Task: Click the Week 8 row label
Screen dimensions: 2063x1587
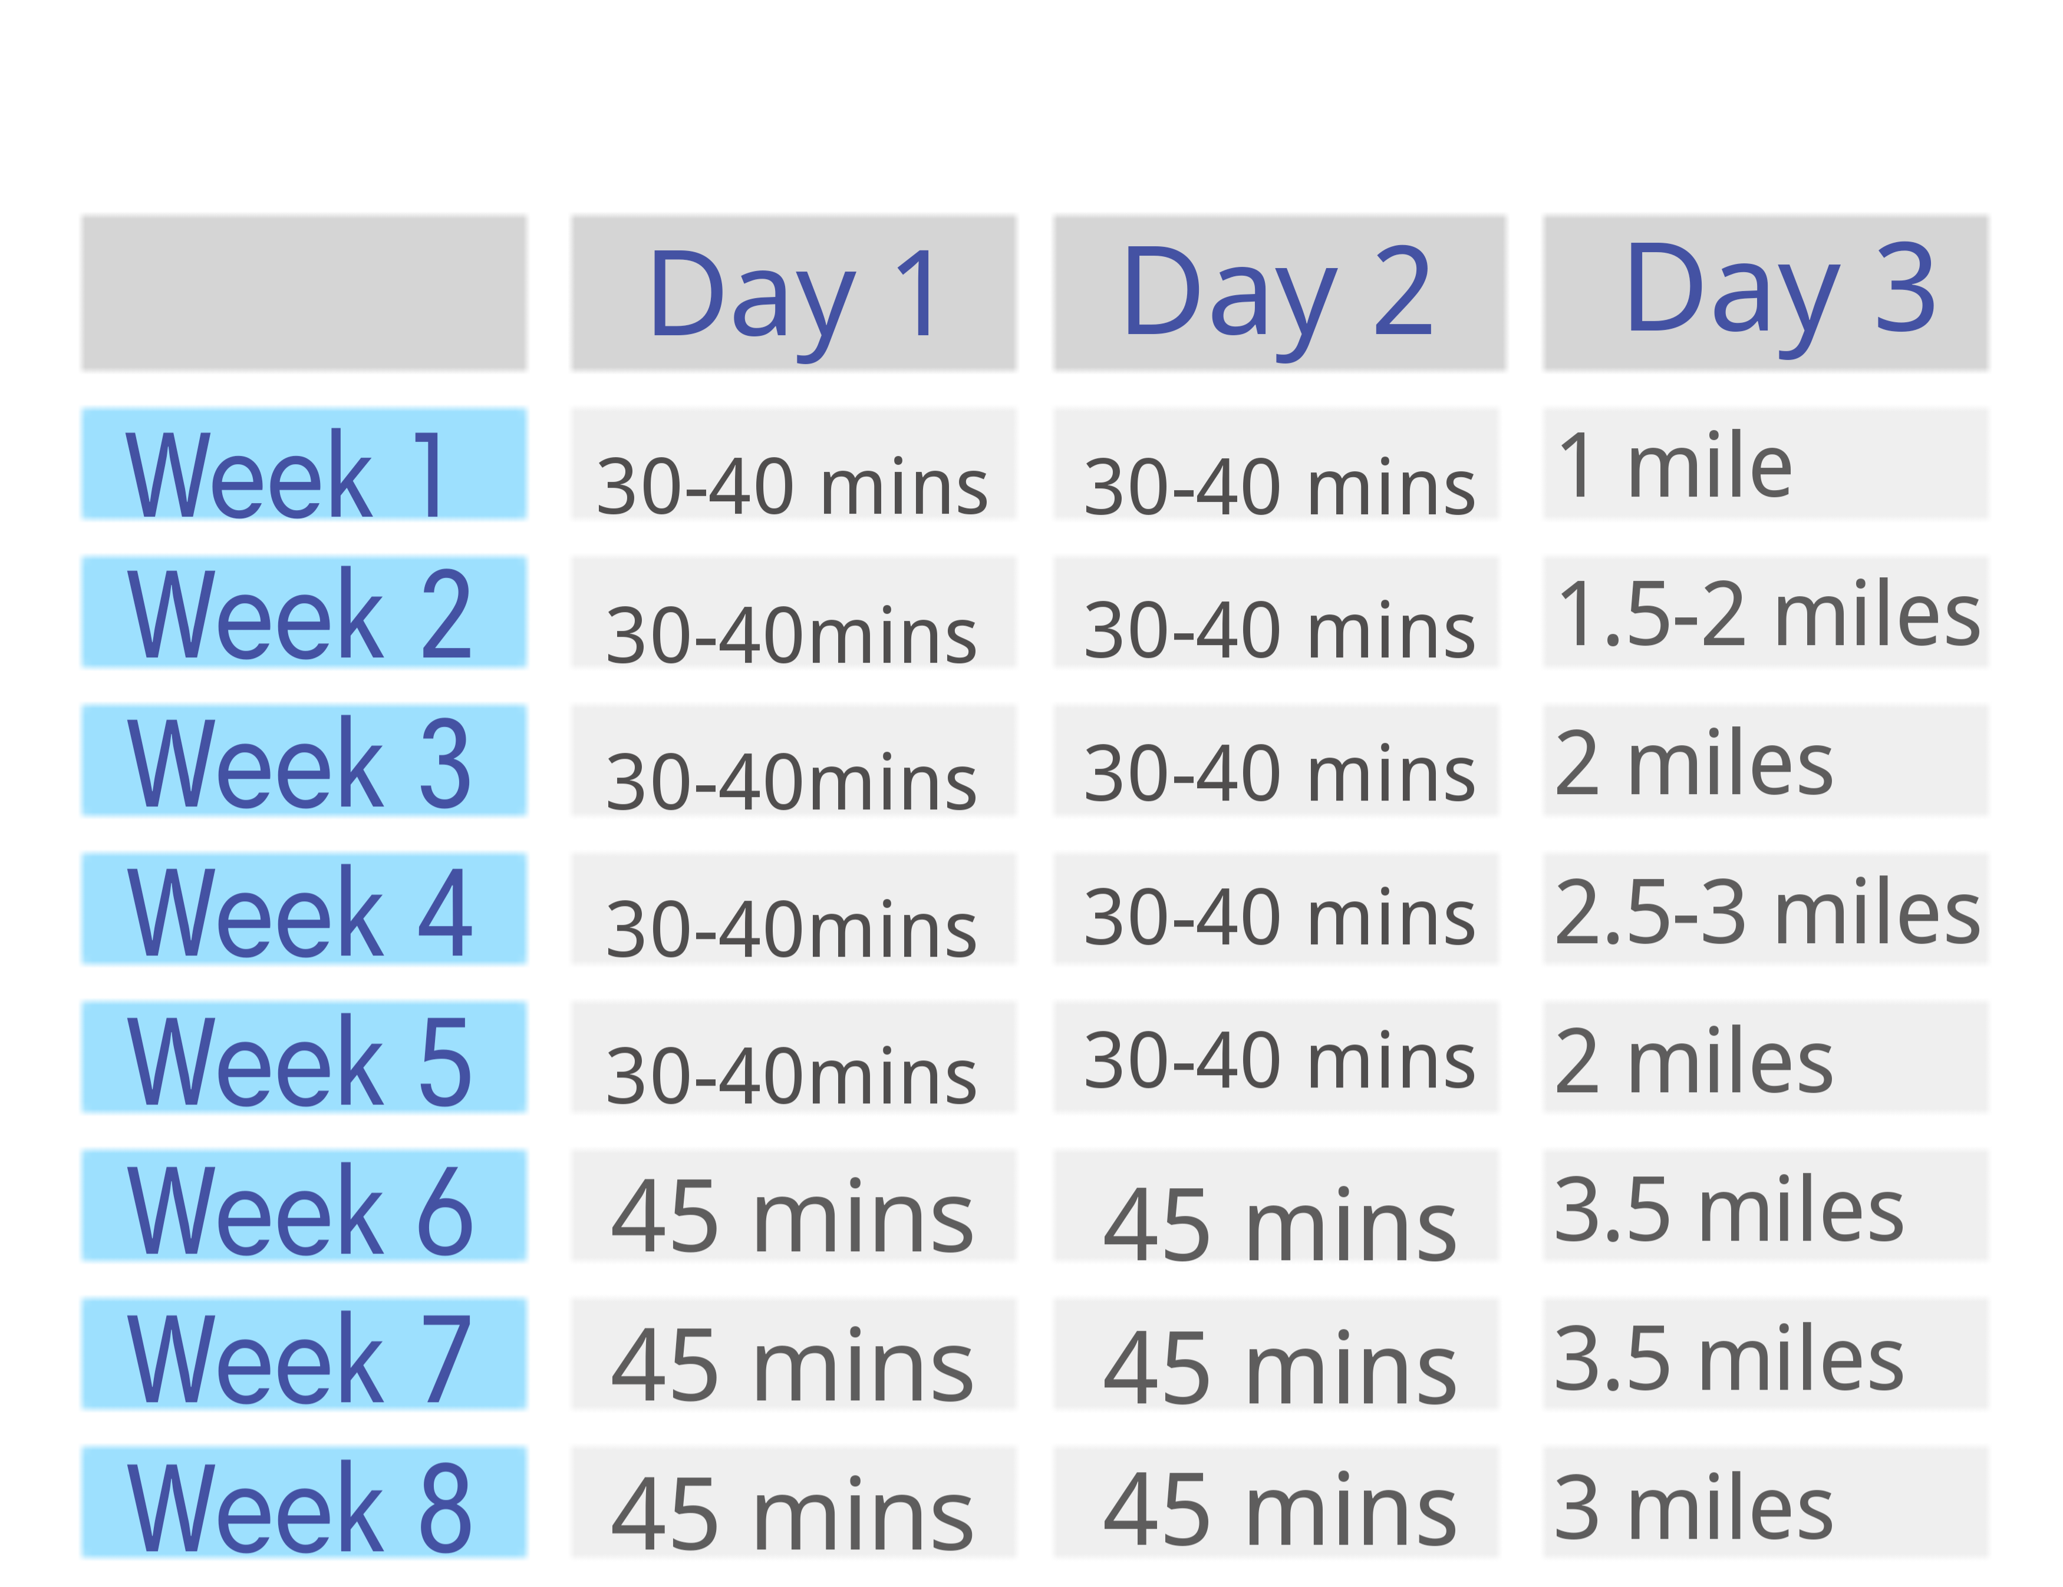Action: click(x=303, y=1502)
